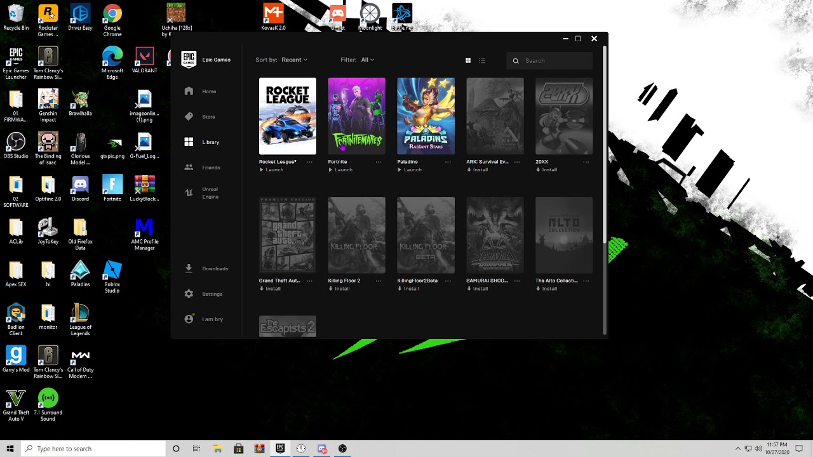Open the 'I am bry' profile
813x457 pixels.
click(x=204, y=319)
